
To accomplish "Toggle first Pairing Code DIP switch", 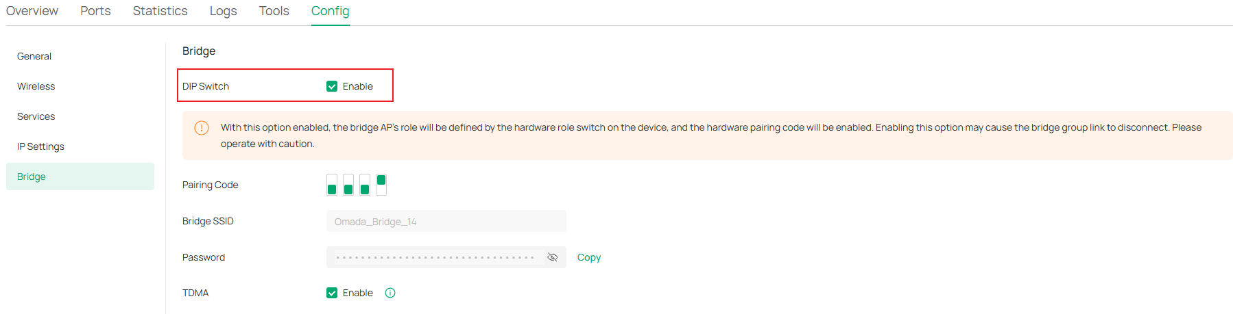I will (x=332, y=185).
